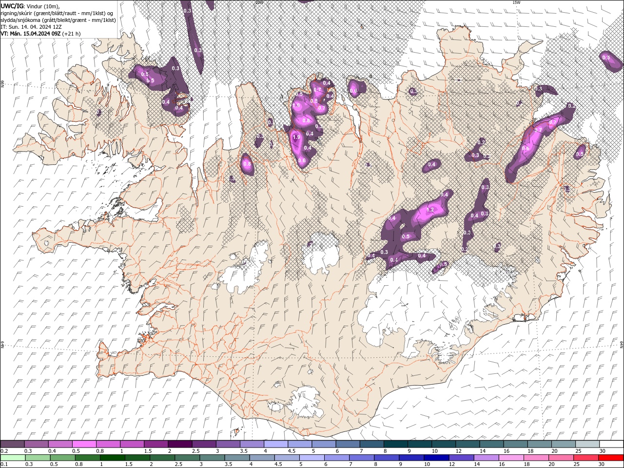
Task: Click the deep navy 10 swatch in bottom legend row
Action: coord(436,458)
